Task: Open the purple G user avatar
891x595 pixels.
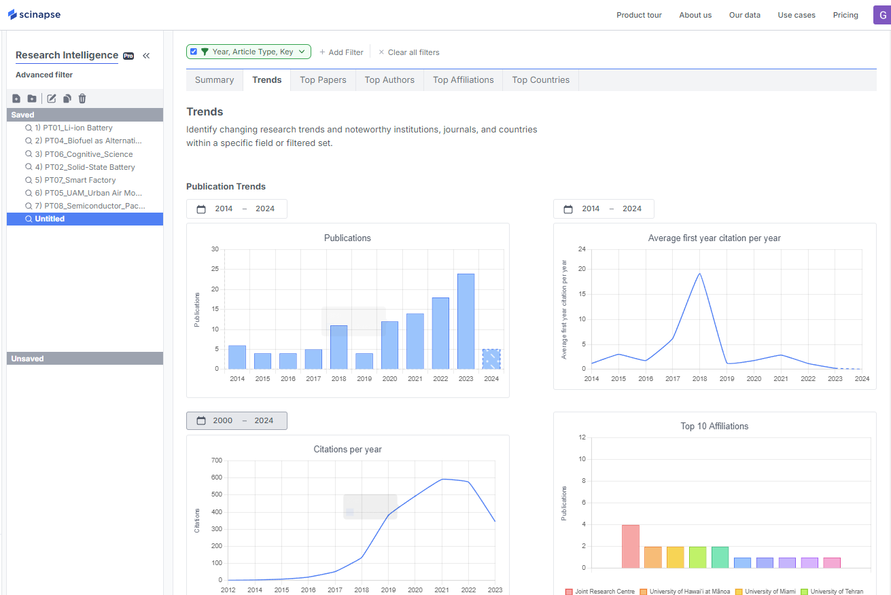Action: [881, 15]
